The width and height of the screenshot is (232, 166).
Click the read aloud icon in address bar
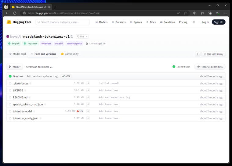tap(178, 13)
